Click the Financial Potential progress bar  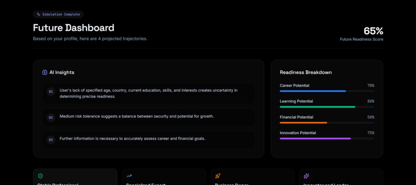click(x=327, y=123)
